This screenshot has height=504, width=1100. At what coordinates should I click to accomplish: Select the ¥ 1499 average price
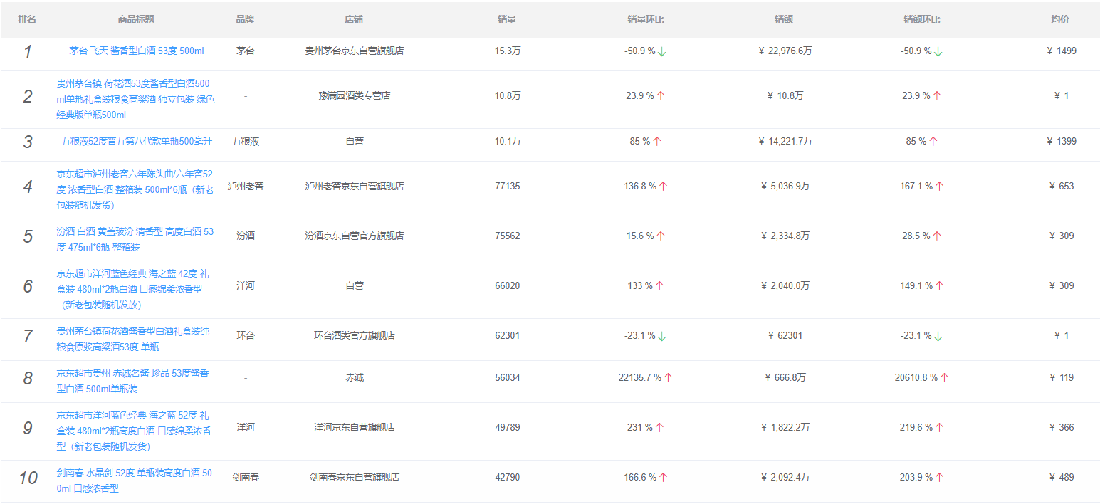click(1061, 51)
